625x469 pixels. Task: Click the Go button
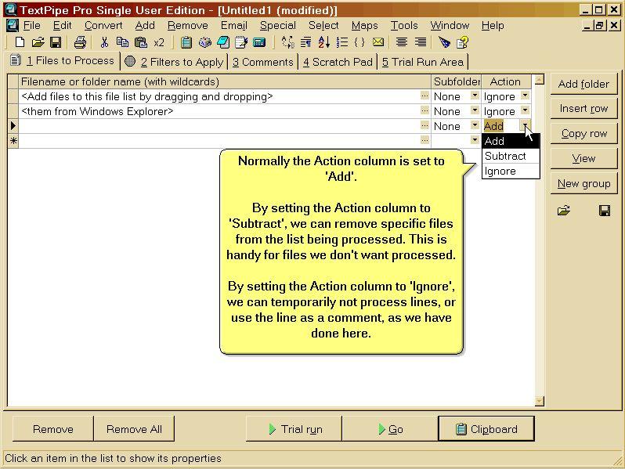tap(390, 429)
